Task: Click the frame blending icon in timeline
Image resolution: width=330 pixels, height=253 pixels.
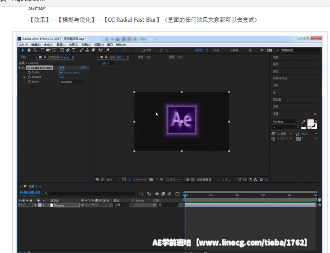Action: [x=163, y=194]
